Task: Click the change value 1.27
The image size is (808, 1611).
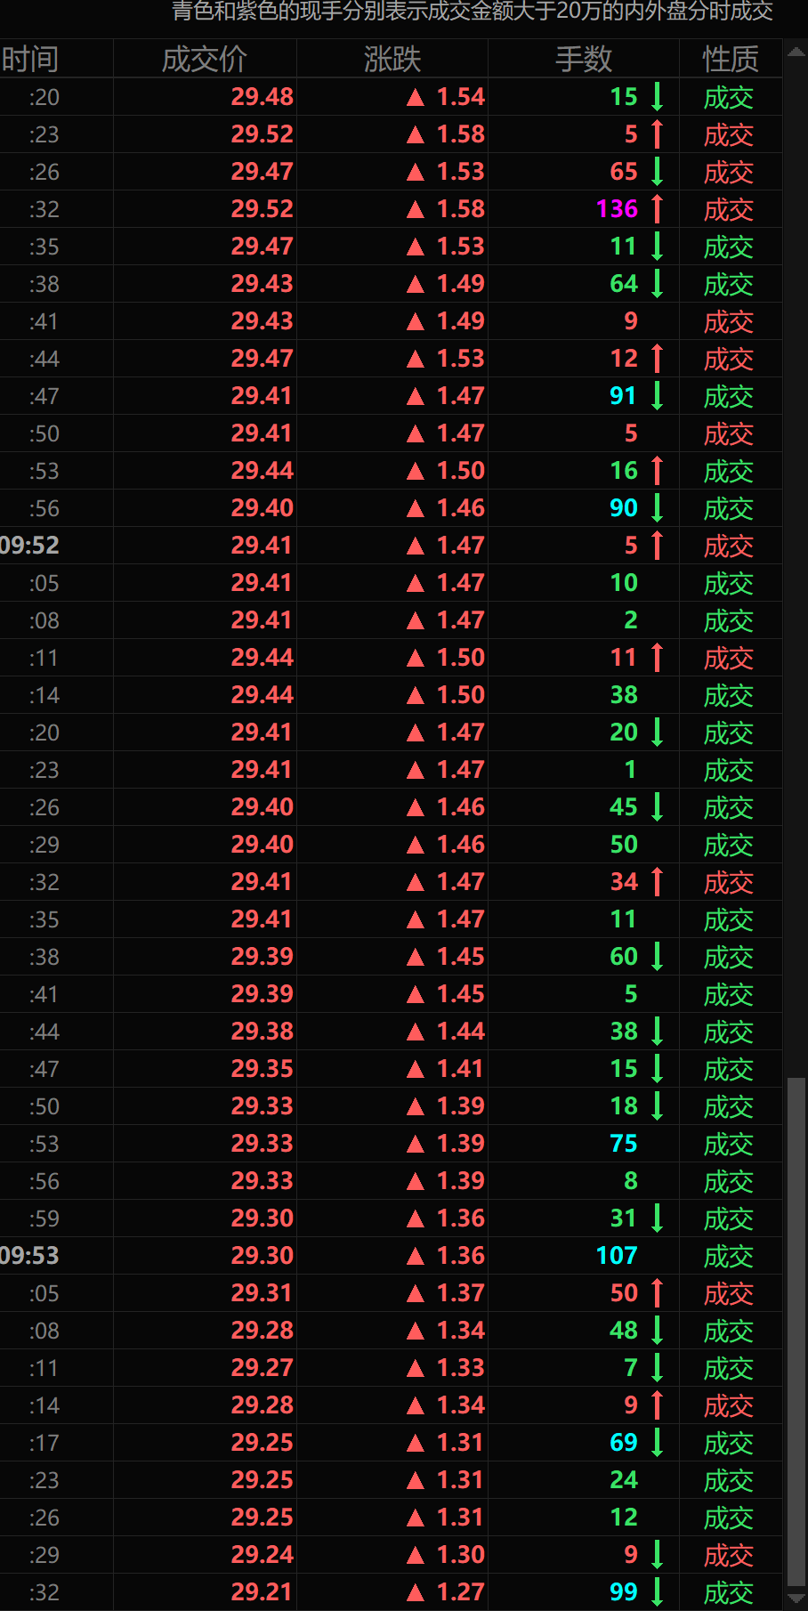Action: pos(461,1592)
